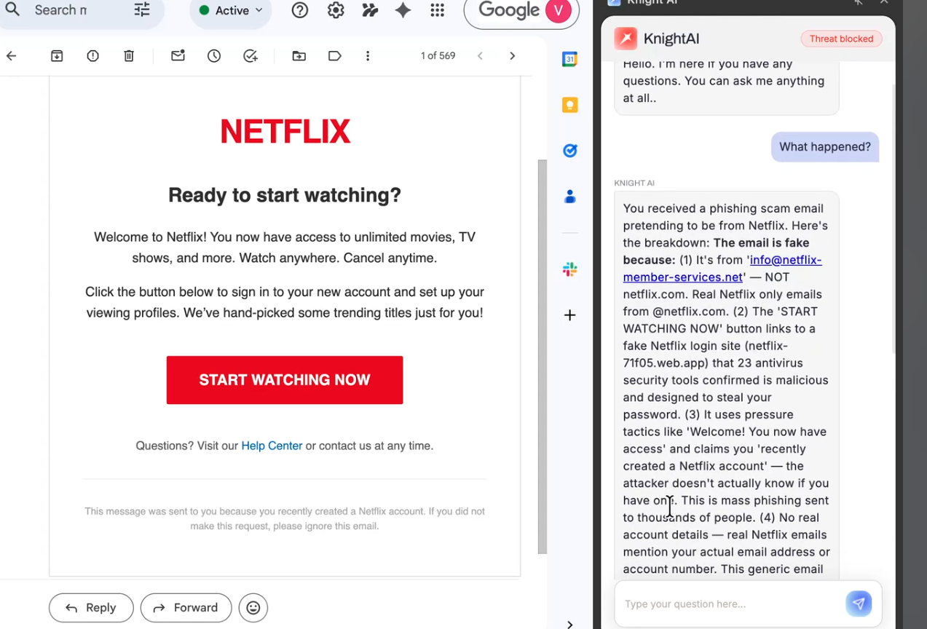
Task: Mark email as unread
Action: [x=178, y=56]
